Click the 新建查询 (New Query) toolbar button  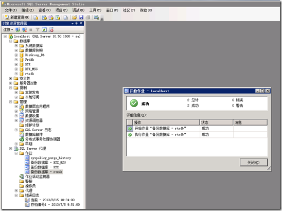pyautogui.click(x=17, y=17)
